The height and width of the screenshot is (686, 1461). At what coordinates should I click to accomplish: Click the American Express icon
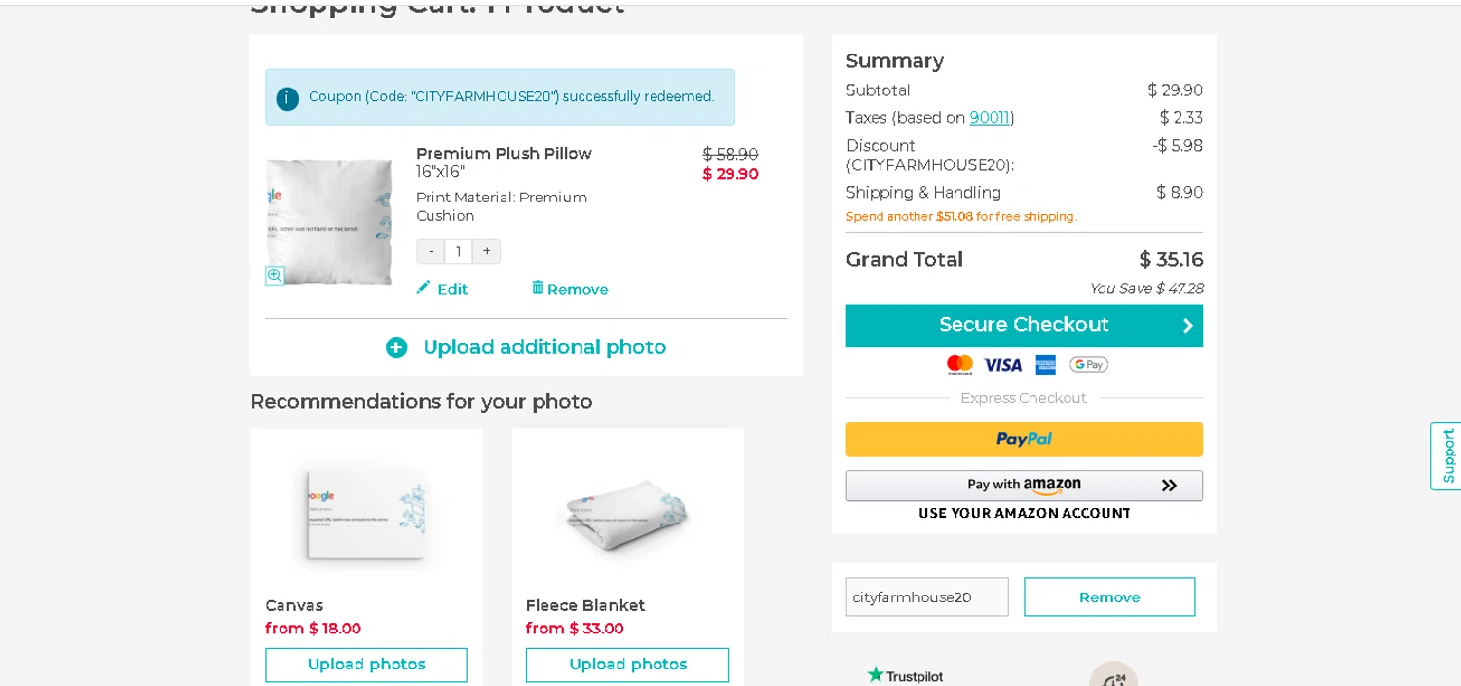(x=1046, y=365)
